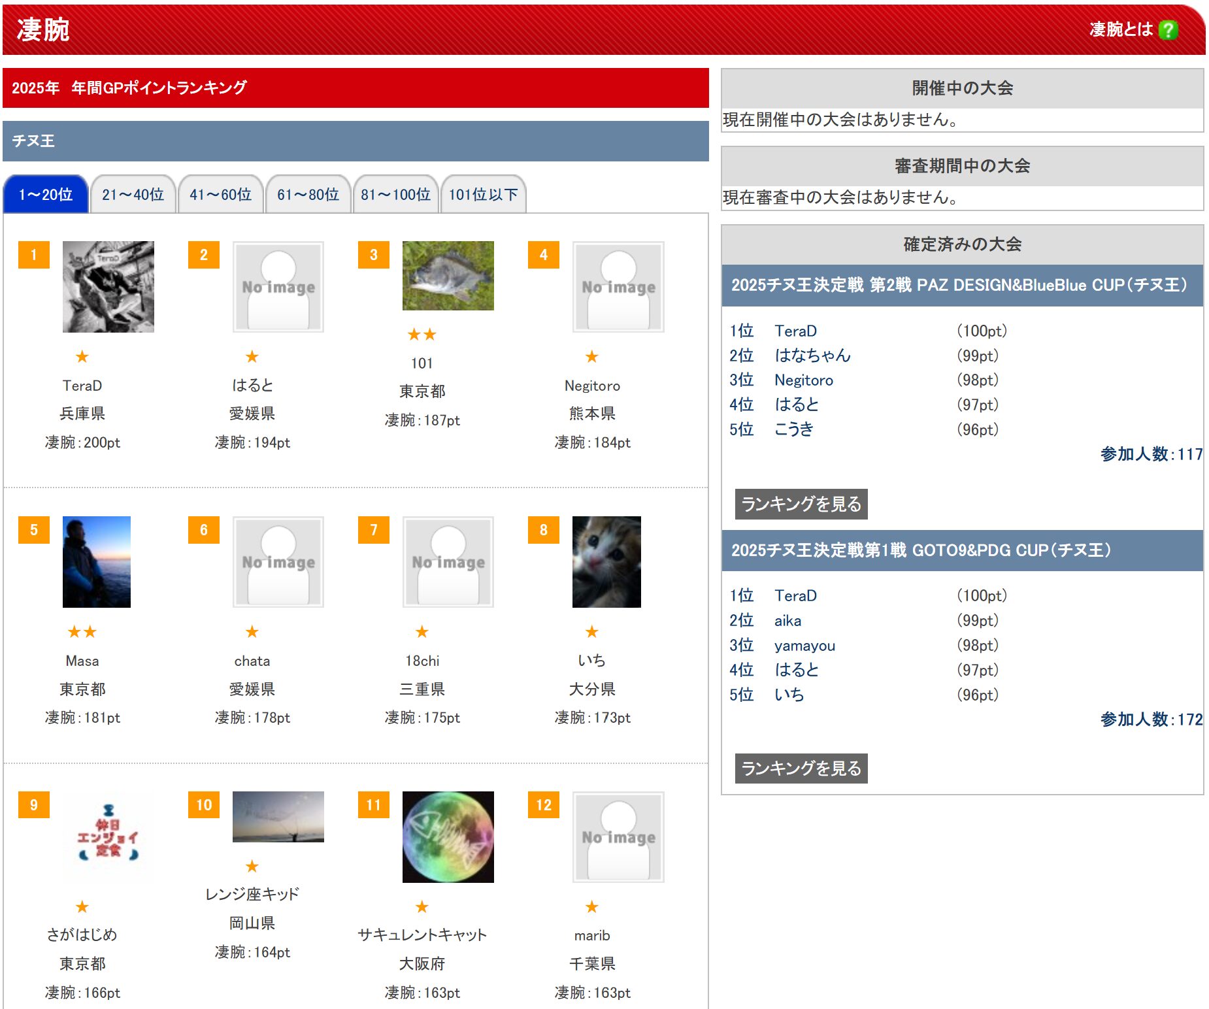This screenshot has height=1009, width=1209.
Task: Select Masa's sunset silhouette photo
Action: [x=97, y=562]
